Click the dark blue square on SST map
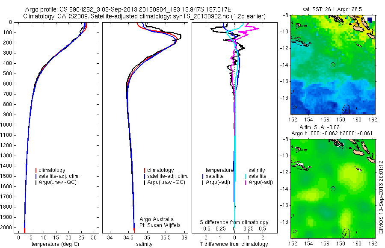This screenshot has height=248, width=385. point(370,20)
